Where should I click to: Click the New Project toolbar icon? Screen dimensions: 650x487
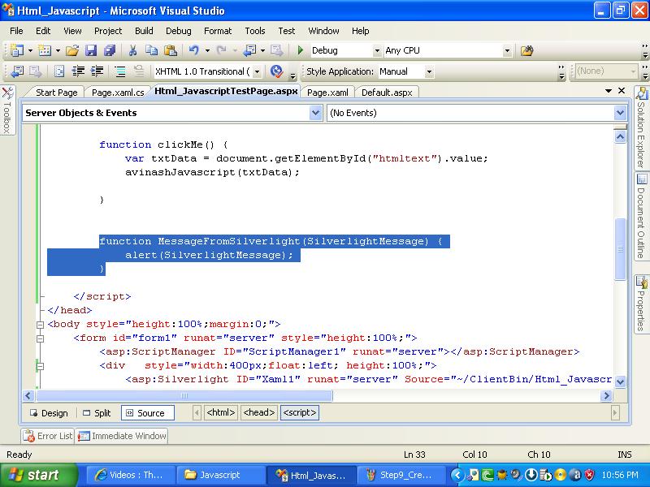pos(16,50)
